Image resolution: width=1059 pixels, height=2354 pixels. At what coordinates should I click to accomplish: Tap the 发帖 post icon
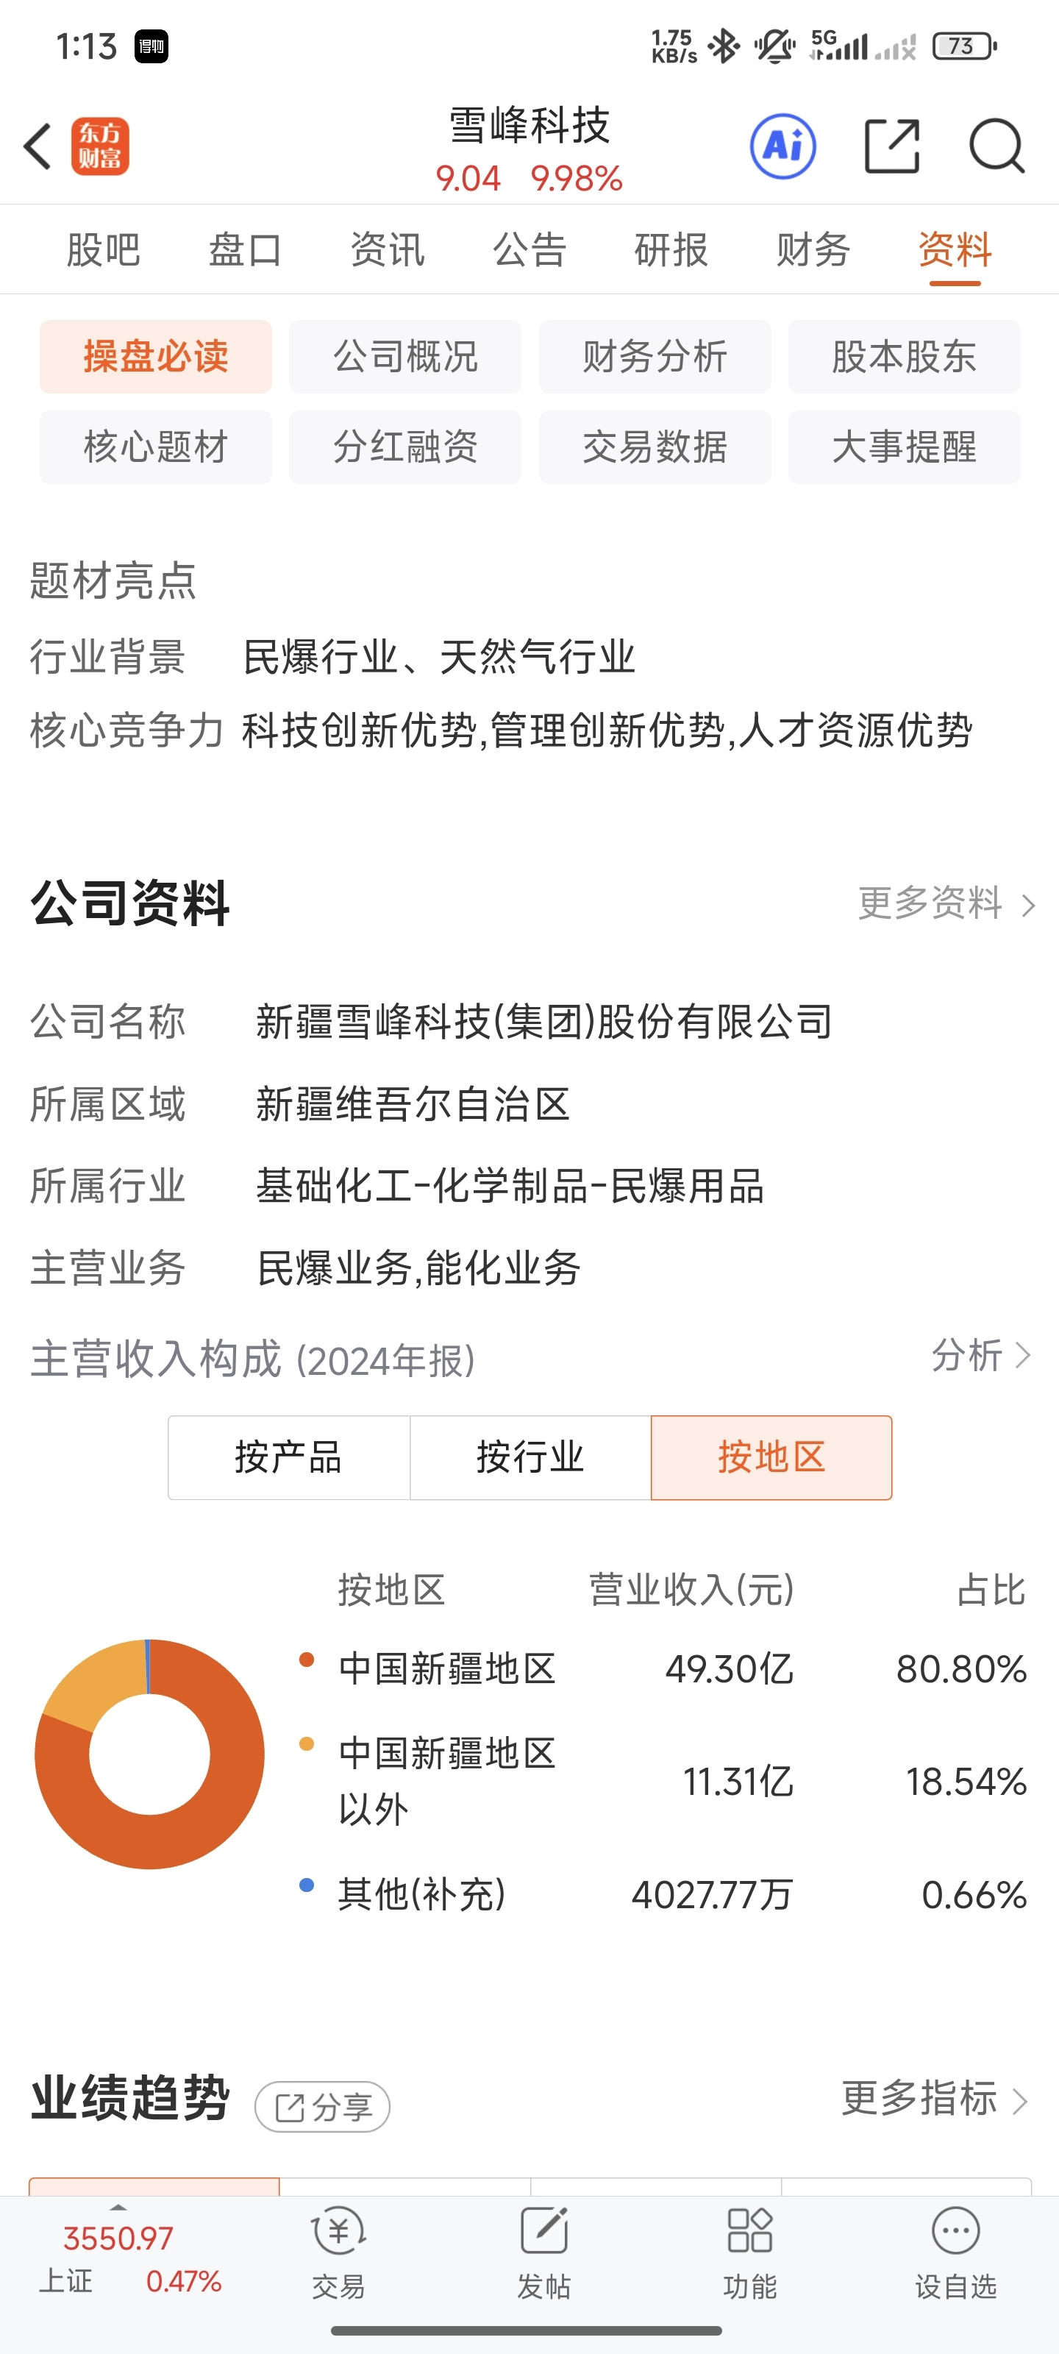pyautogui.click(x=543, y=2253)
